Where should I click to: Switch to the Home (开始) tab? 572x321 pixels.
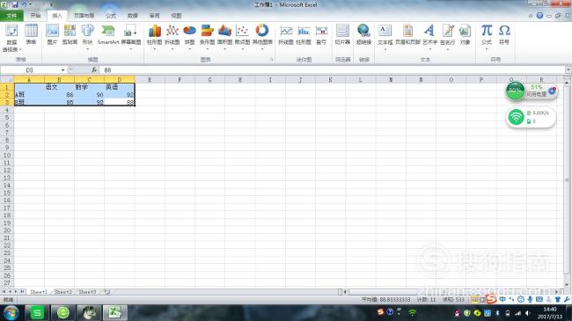[35, 16]
